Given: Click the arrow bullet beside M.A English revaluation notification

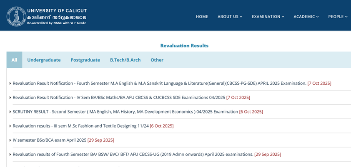Looking at the screenshot, I should 10,83.
